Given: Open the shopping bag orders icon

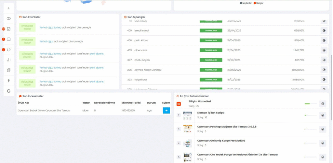Looking at the screenshot, I should [x=8, y=29].
